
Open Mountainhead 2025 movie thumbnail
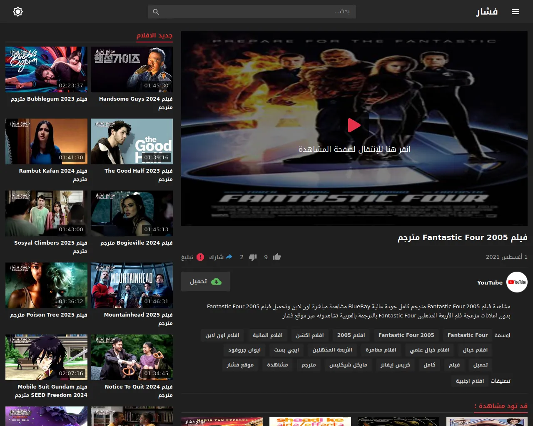click(x=132, y=285)
